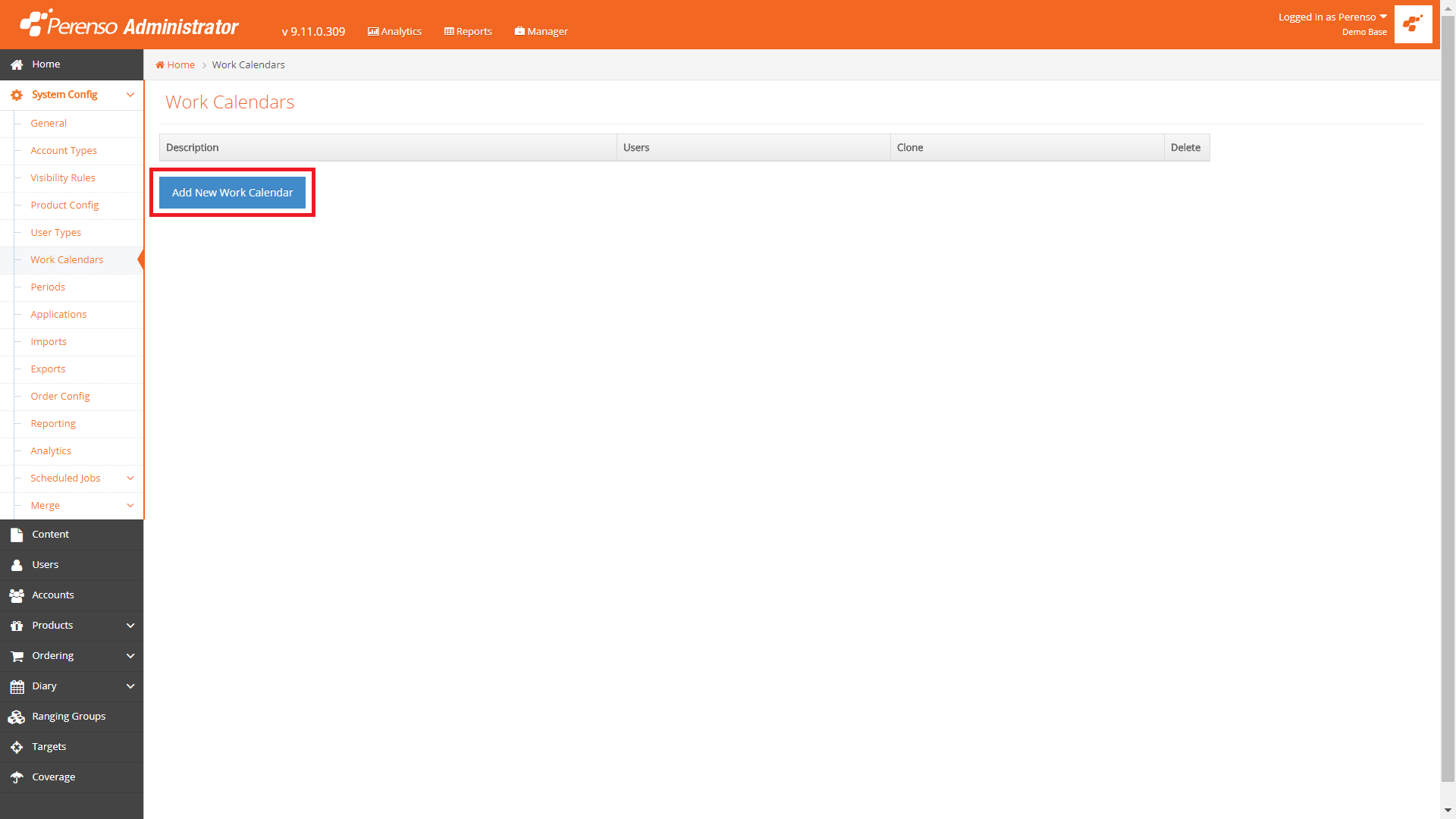Image resolution: width=1456 pixels, height=819 pixels.
Task: Click the System Config gear icon
Action: pyautogui.click(x=17, y=95)
